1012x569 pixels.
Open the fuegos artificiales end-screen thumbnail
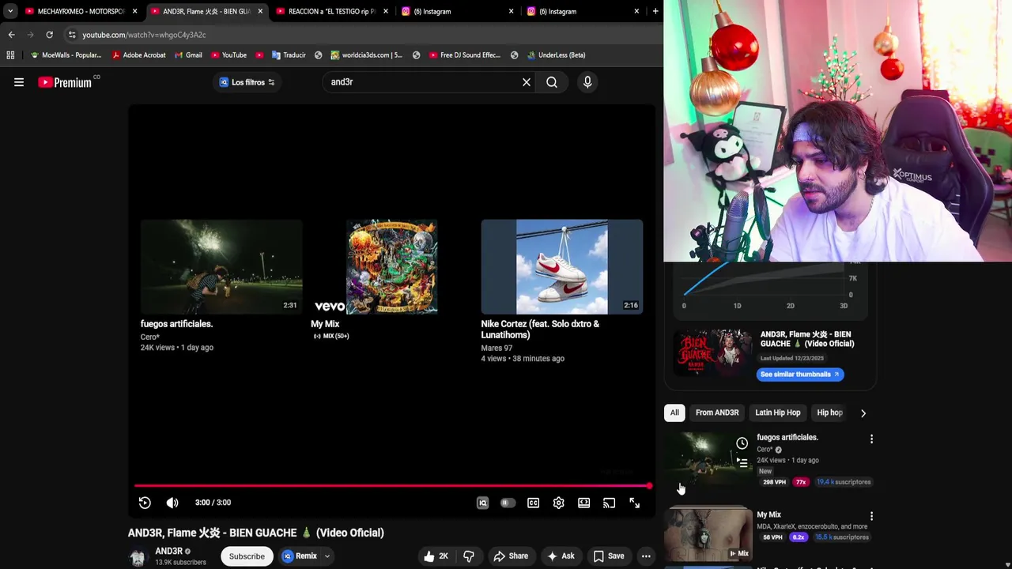point(221,267)
